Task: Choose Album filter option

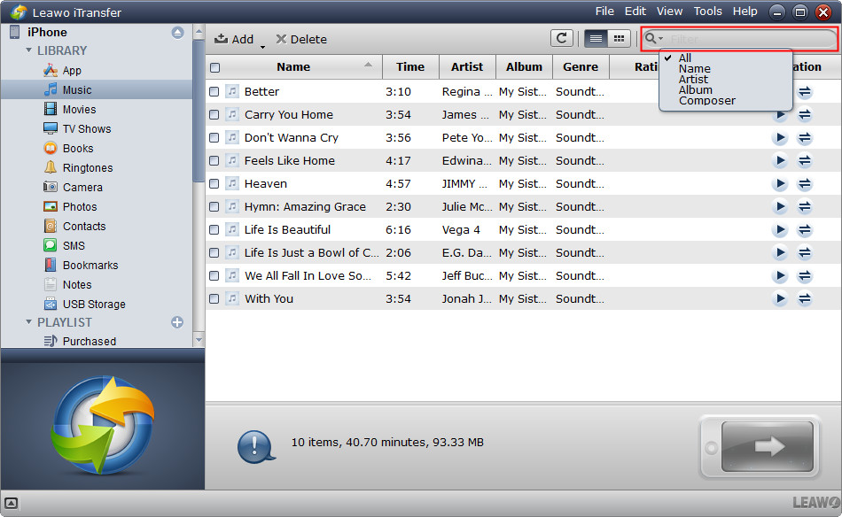Action: [696, 90]
